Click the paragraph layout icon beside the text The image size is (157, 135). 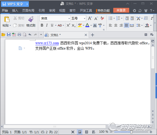tap(20, 48)
